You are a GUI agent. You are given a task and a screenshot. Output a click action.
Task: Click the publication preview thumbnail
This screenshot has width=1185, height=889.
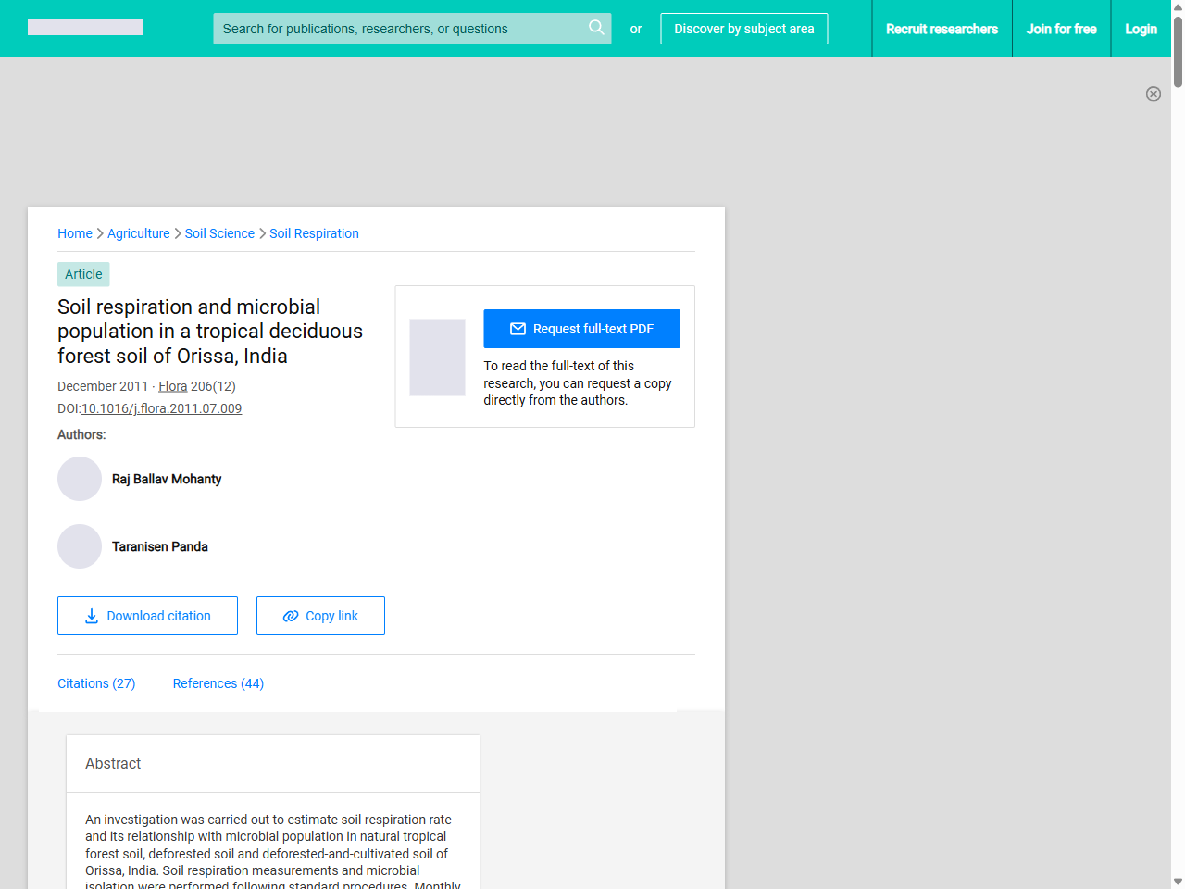(437, 357)
